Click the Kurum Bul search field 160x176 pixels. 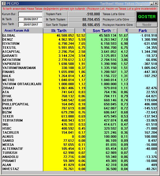pyautogui.click(x=30, y=14)
